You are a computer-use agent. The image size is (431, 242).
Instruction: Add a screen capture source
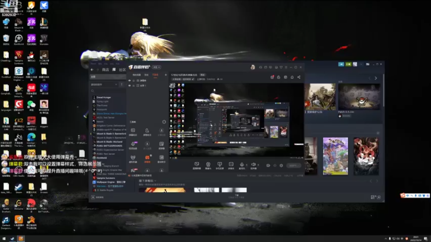pos(197,165)
